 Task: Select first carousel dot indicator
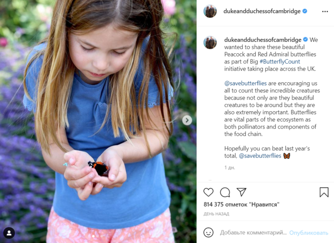[x=93, y=236]
